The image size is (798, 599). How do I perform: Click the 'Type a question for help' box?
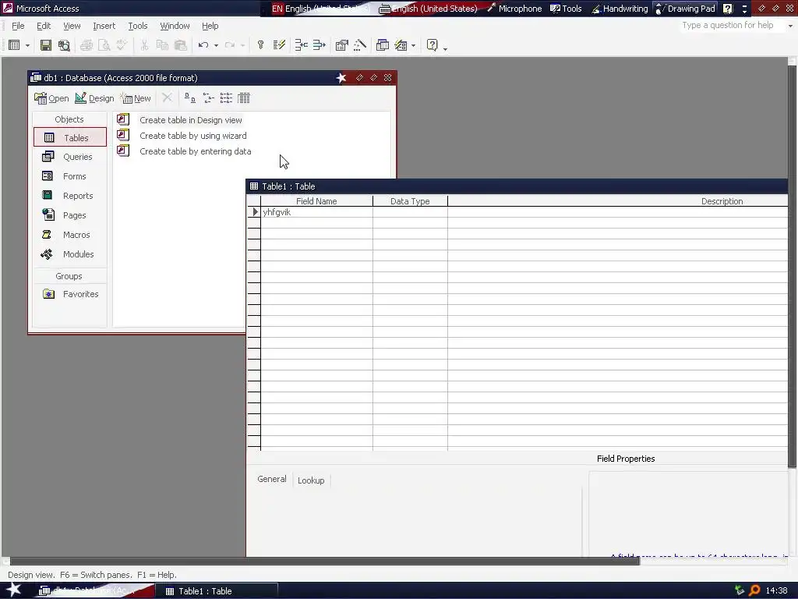(x=731, y=25)
